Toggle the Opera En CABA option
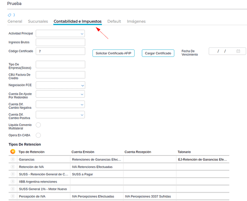Viewport: 247px width, 201px height. 38,135
